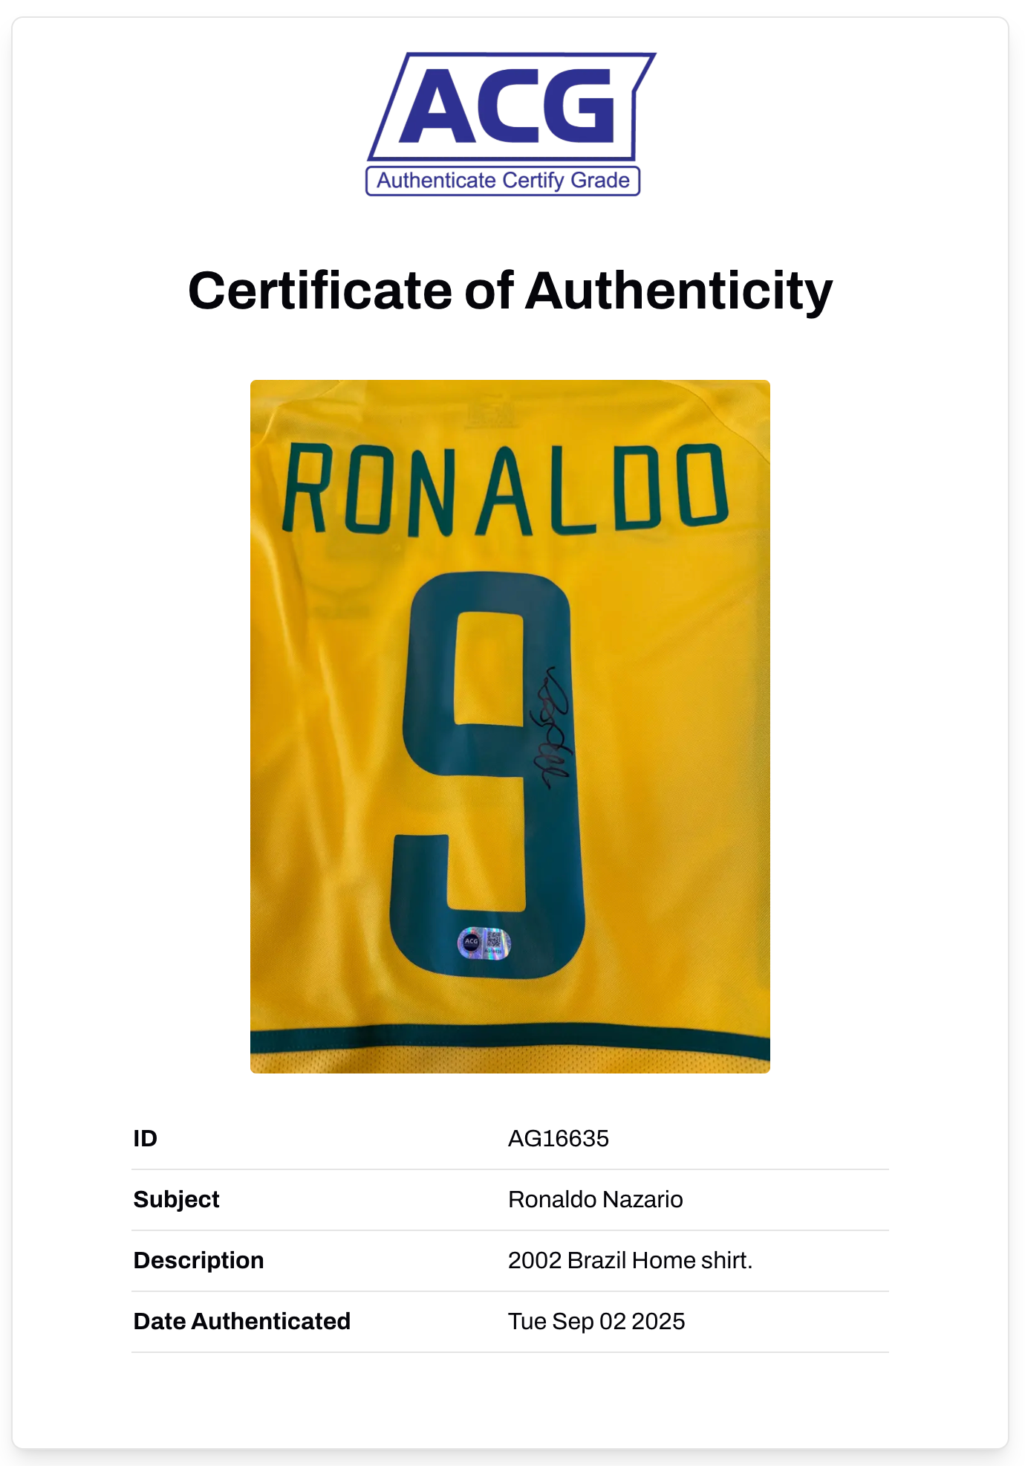Click the RONALDO name lettering on shirt
1025x1466 pixels.
(504, 489)
